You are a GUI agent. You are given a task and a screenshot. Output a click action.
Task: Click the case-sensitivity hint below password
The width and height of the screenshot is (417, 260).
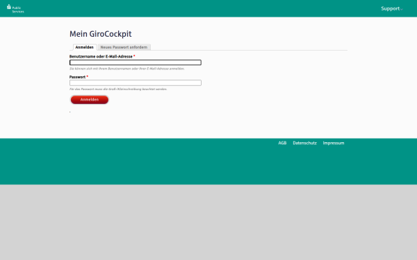118,89
